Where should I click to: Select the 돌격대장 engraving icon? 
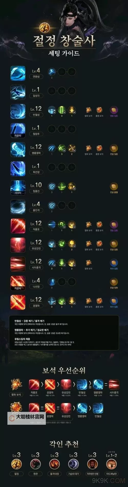[x=55, y=464]
